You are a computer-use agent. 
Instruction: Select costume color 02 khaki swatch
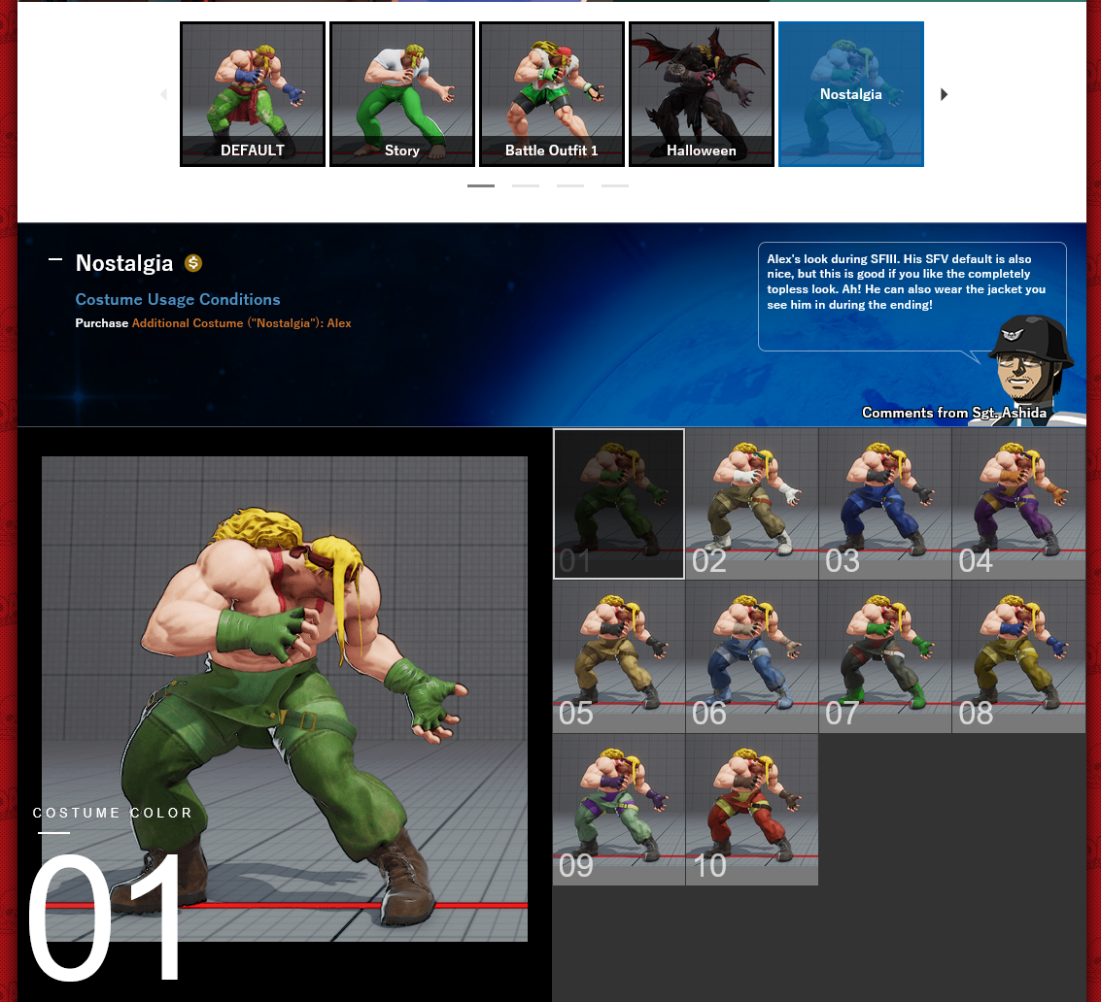pos(752,504)
